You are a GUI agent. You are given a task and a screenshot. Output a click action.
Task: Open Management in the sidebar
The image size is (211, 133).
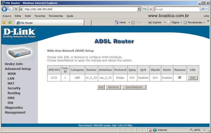click(15, 113)
